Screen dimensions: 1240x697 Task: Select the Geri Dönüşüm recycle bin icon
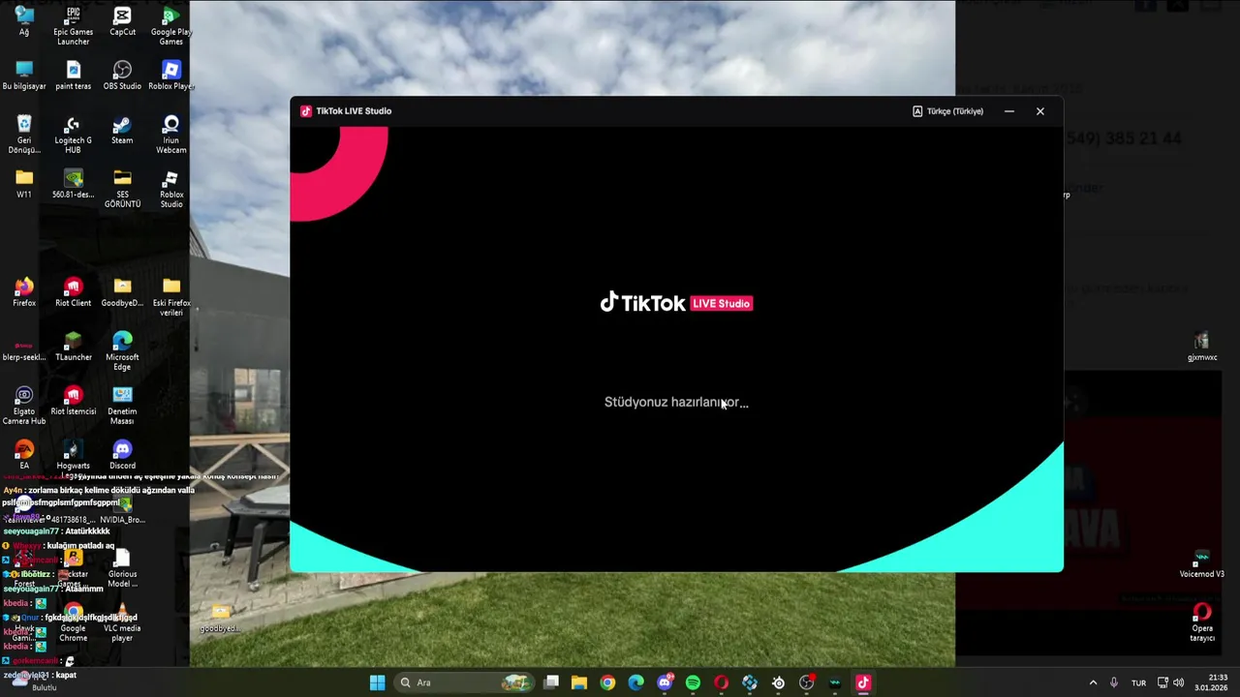pyautogui.click(x=24, y=135)
